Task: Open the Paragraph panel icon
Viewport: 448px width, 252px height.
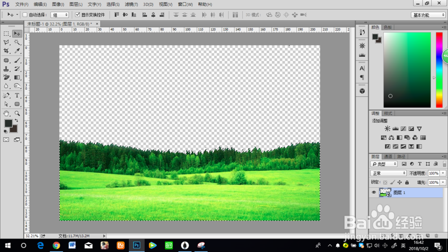Action: tap(362, 78)
